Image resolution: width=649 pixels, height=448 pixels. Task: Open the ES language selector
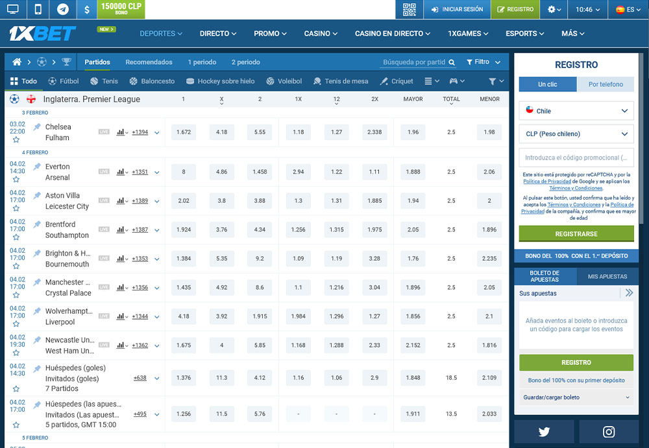628,9
